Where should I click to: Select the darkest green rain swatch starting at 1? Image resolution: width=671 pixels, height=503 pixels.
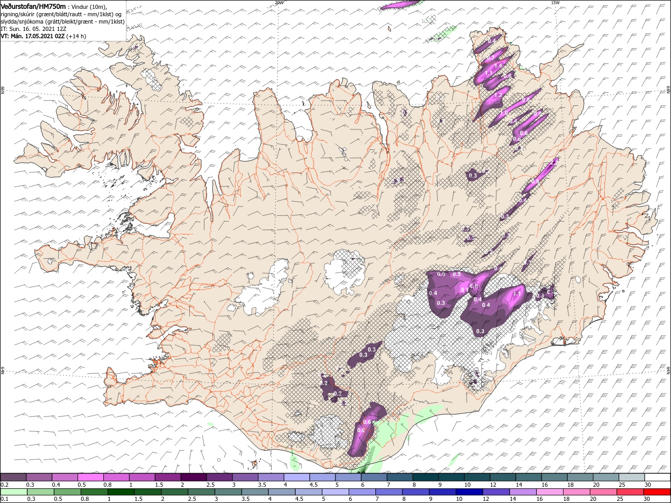[x=121, y=492]
